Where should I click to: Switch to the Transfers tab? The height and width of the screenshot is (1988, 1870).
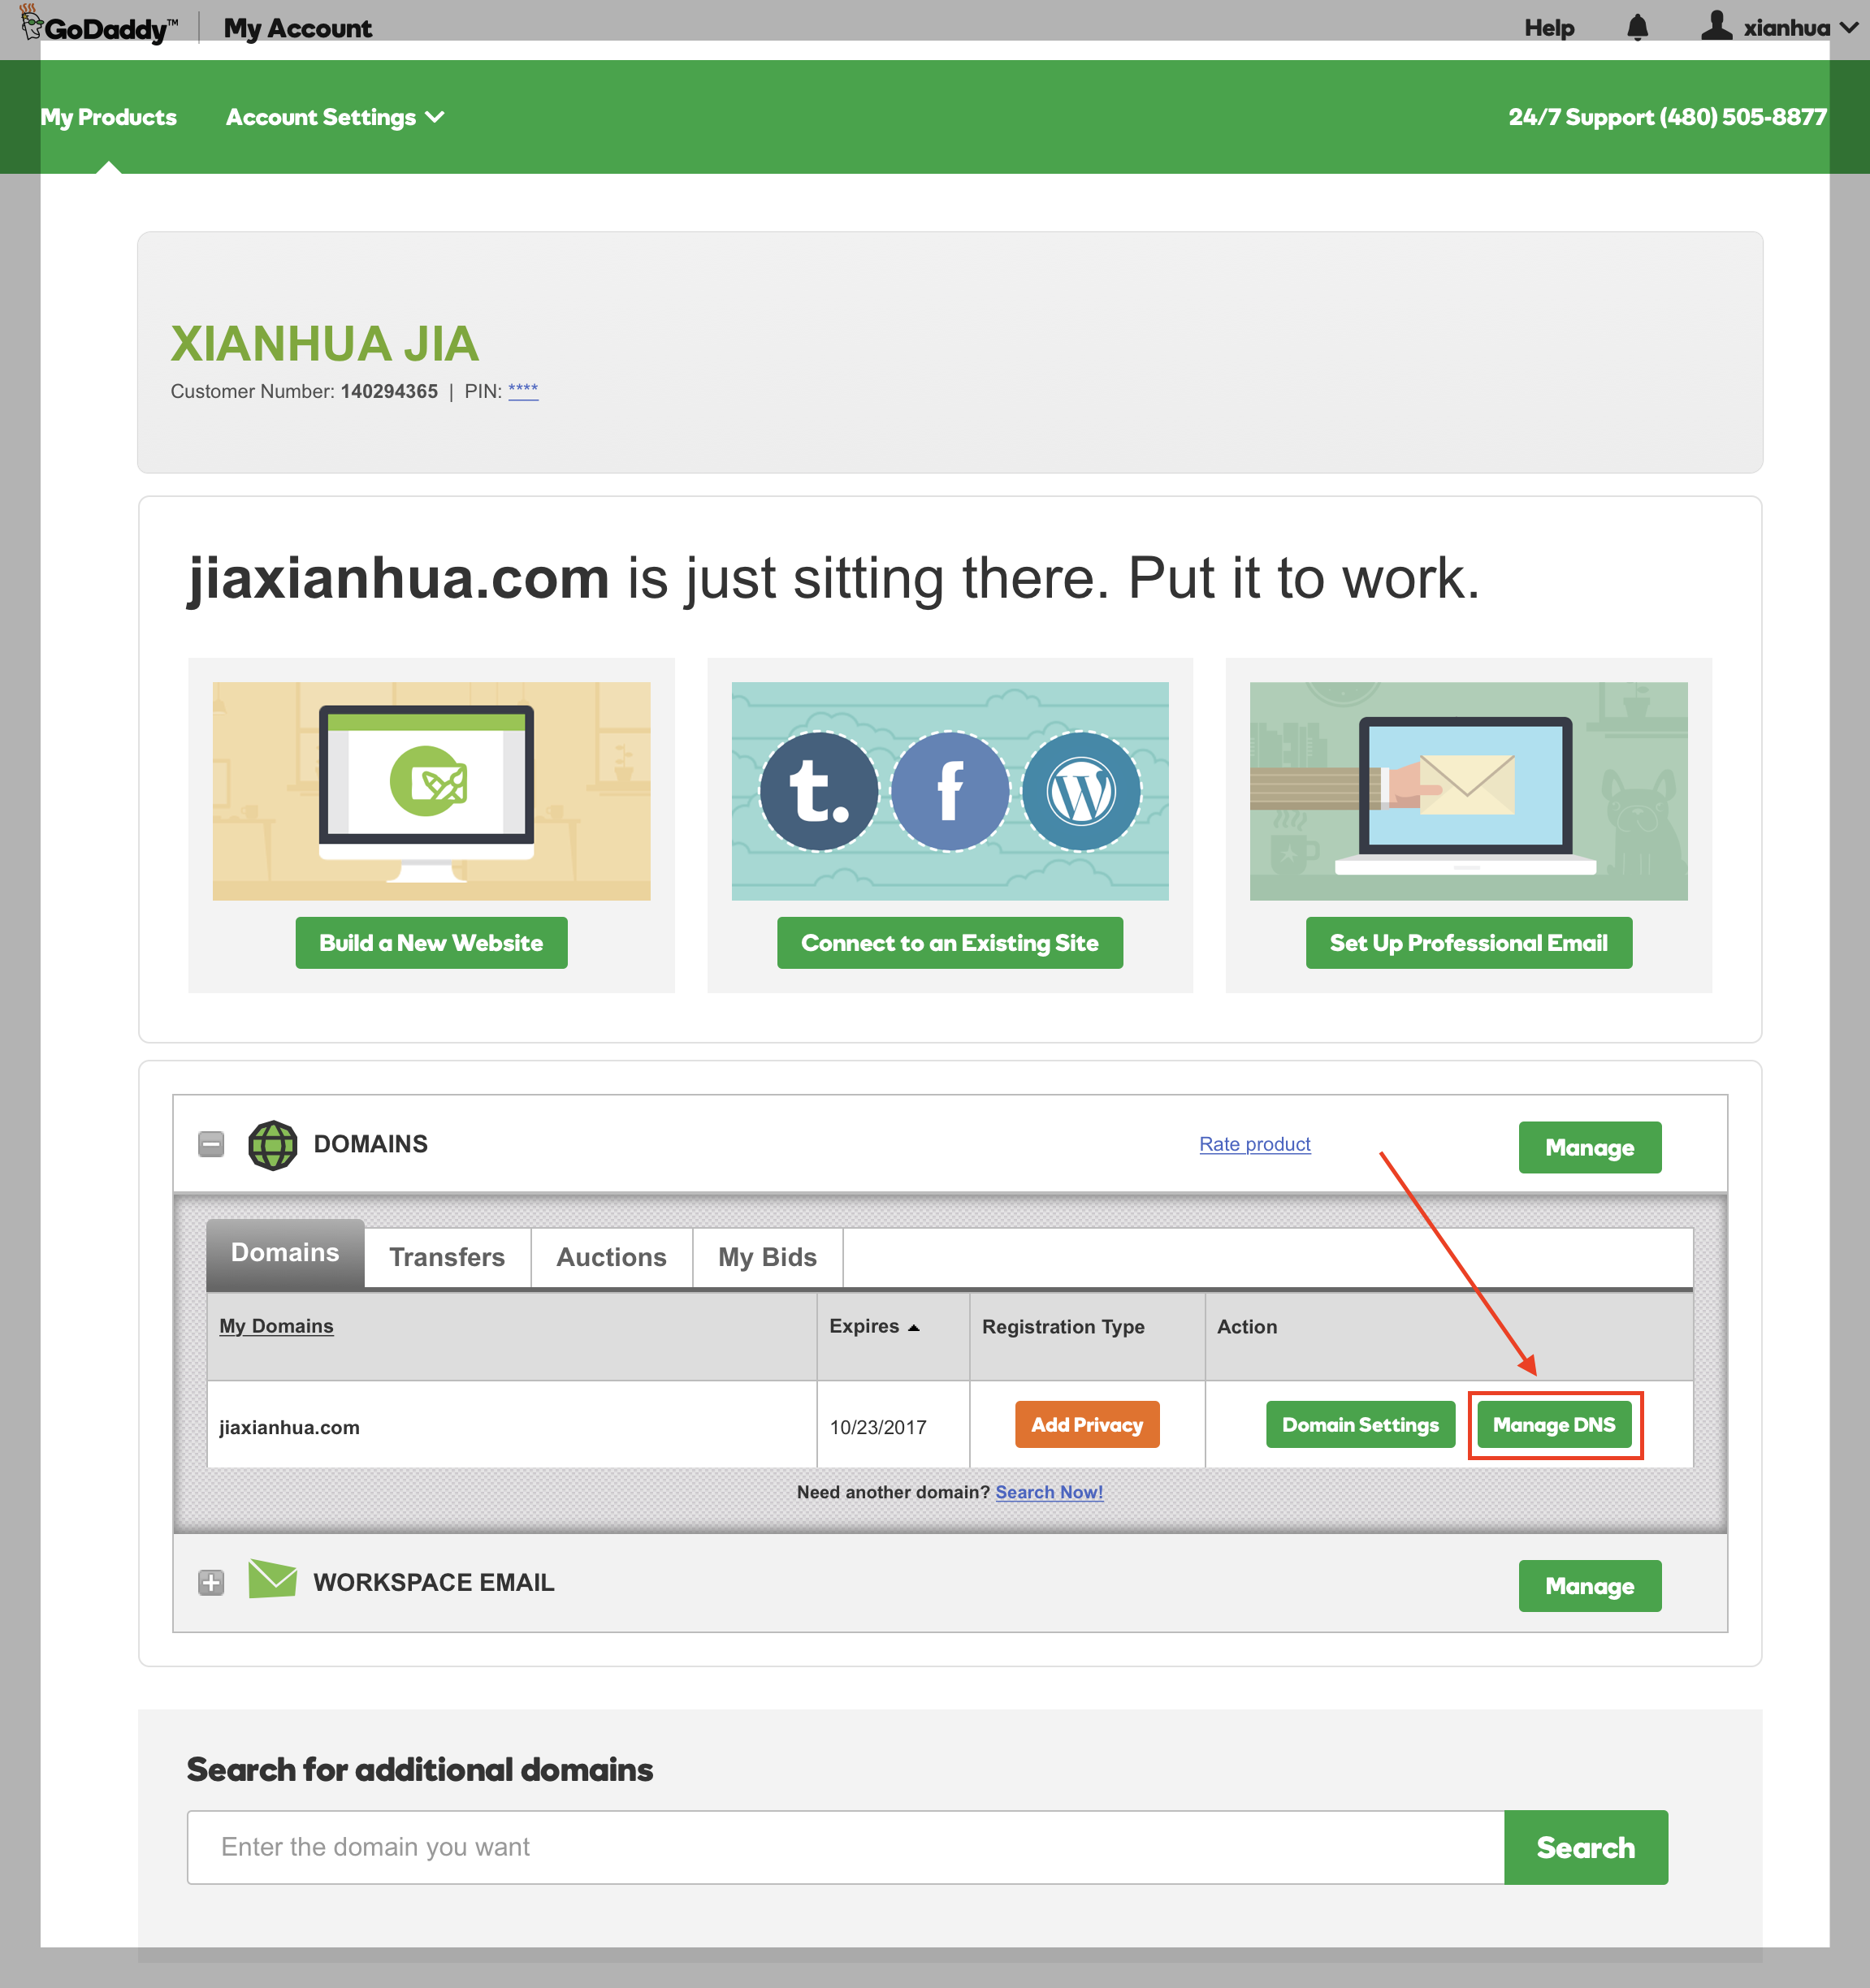click(448, 1257)
